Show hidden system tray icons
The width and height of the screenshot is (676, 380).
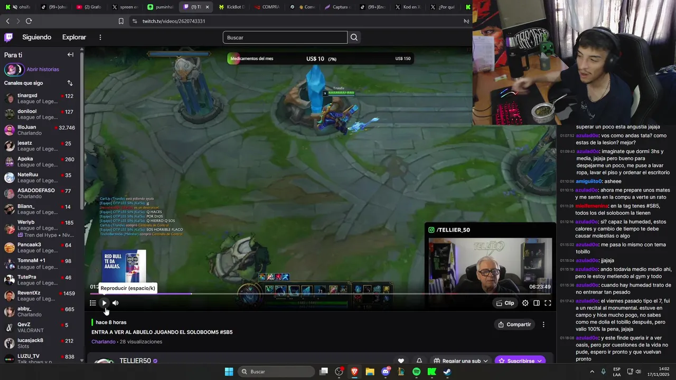[x=591, y=372]
